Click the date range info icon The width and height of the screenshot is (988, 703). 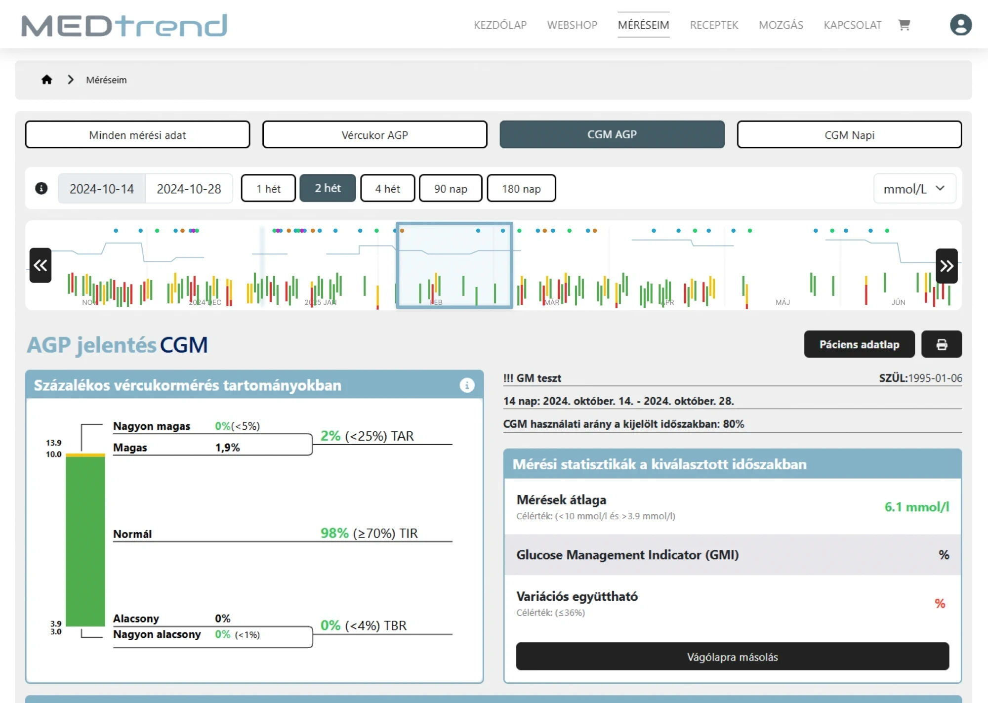41,188
